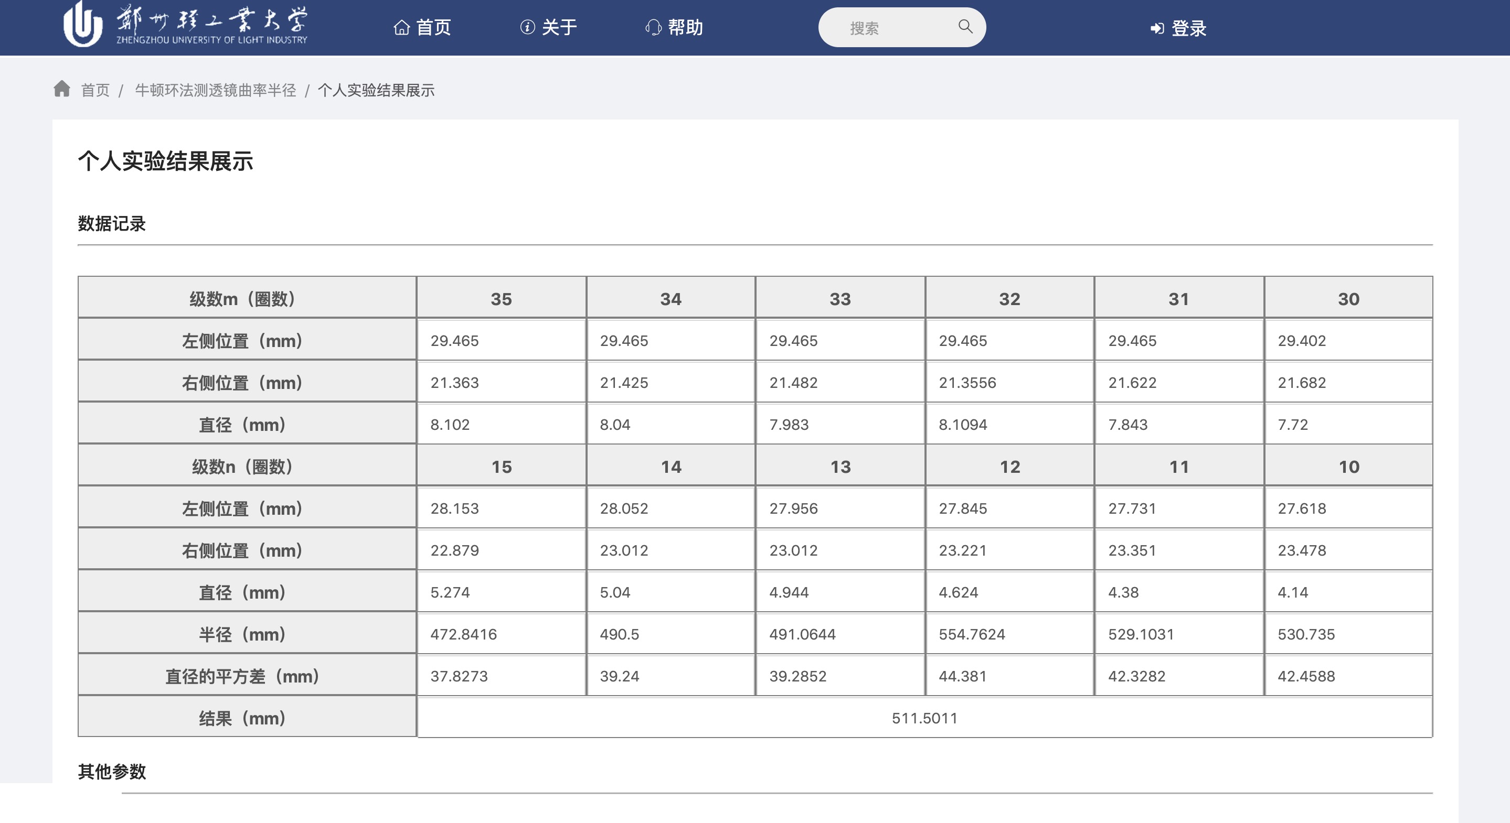Click the cell with value 23.221
The image size is (1510, 823).
pos(1009,549)
